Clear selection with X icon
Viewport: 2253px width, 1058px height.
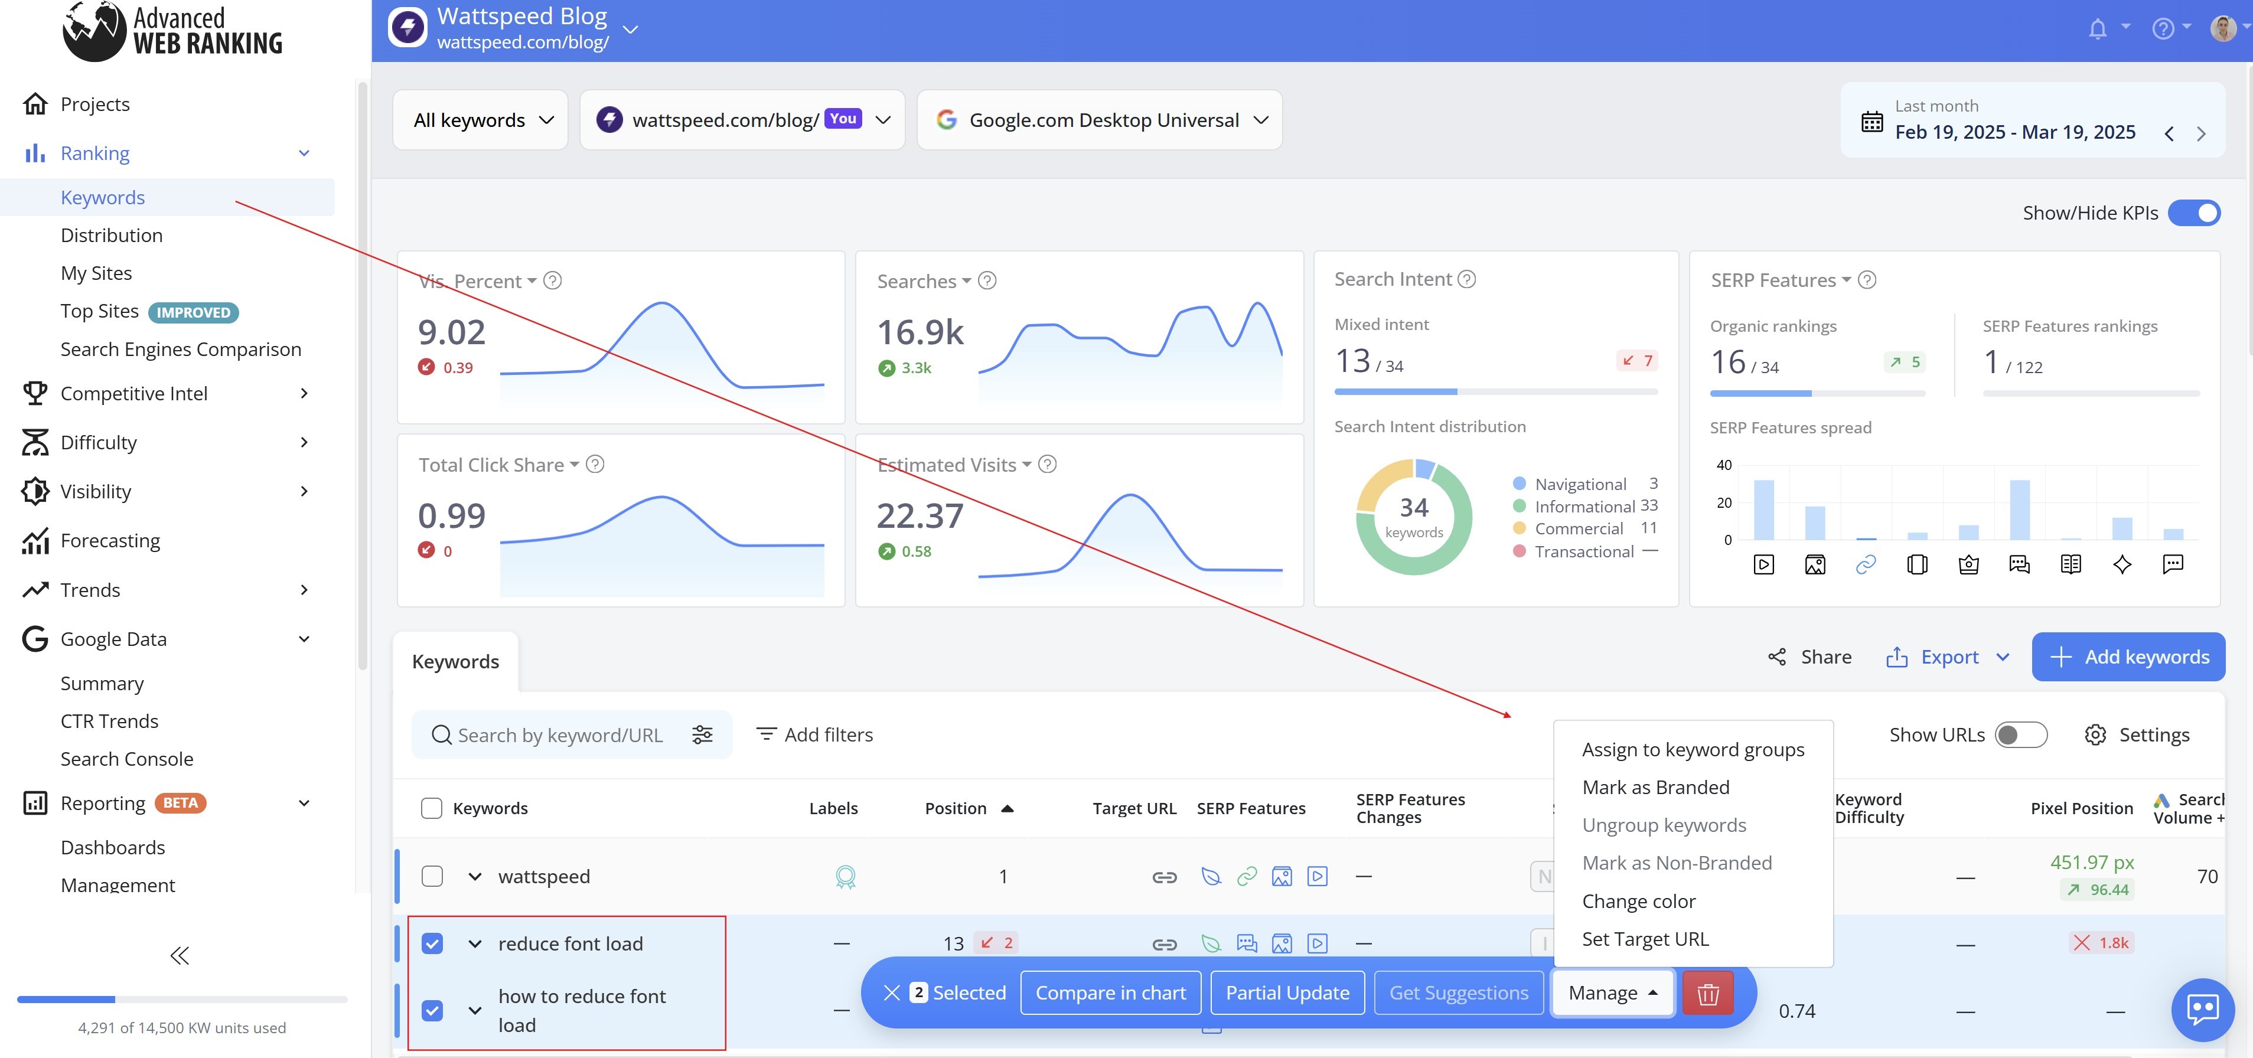pyautogui.click(x=891, y=992)
